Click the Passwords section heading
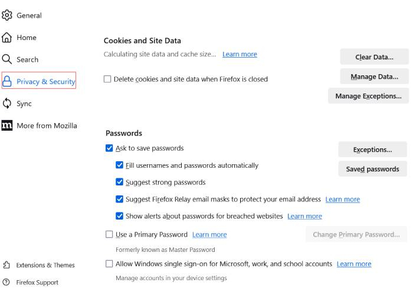 point(124,133)
